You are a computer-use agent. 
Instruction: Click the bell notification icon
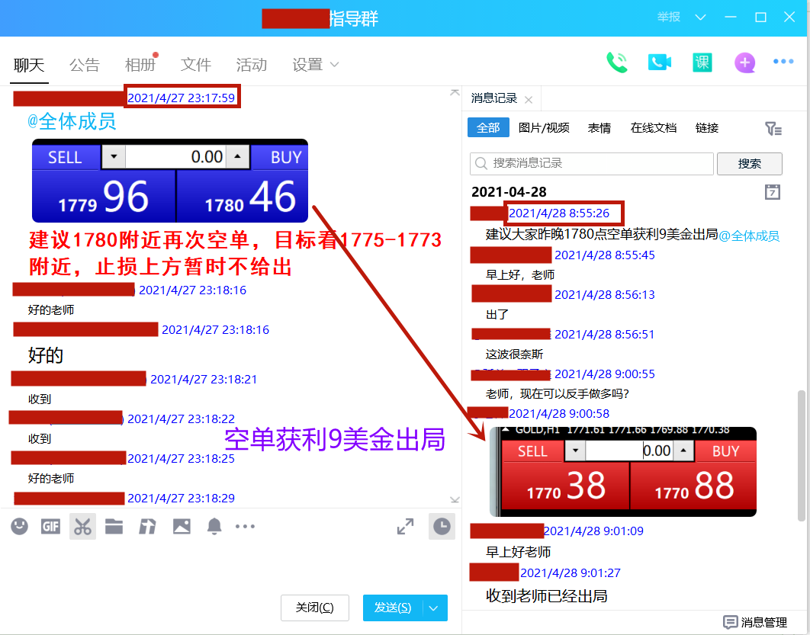pyautogui.click(x=214, y=526)
